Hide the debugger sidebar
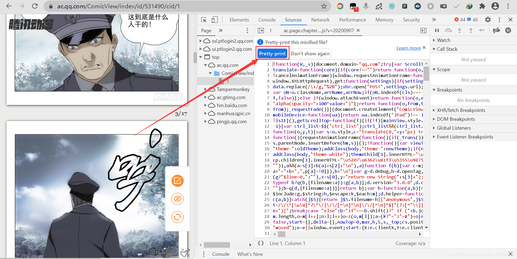The width and height of the screenshot is (517, 259). pos(423,30)
